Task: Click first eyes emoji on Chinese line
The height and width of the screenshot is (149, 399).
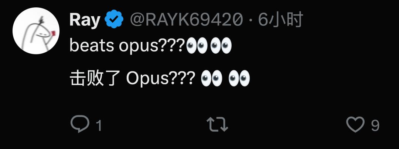Action: [x=211, y=79]
